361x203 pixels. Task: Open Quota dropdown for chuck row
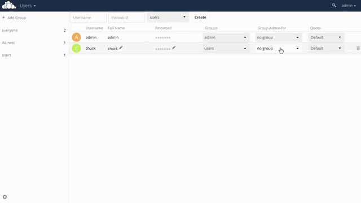tap(326, 48)
